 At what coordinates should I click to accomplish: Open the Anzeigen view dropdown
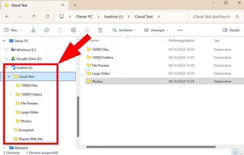156,30
